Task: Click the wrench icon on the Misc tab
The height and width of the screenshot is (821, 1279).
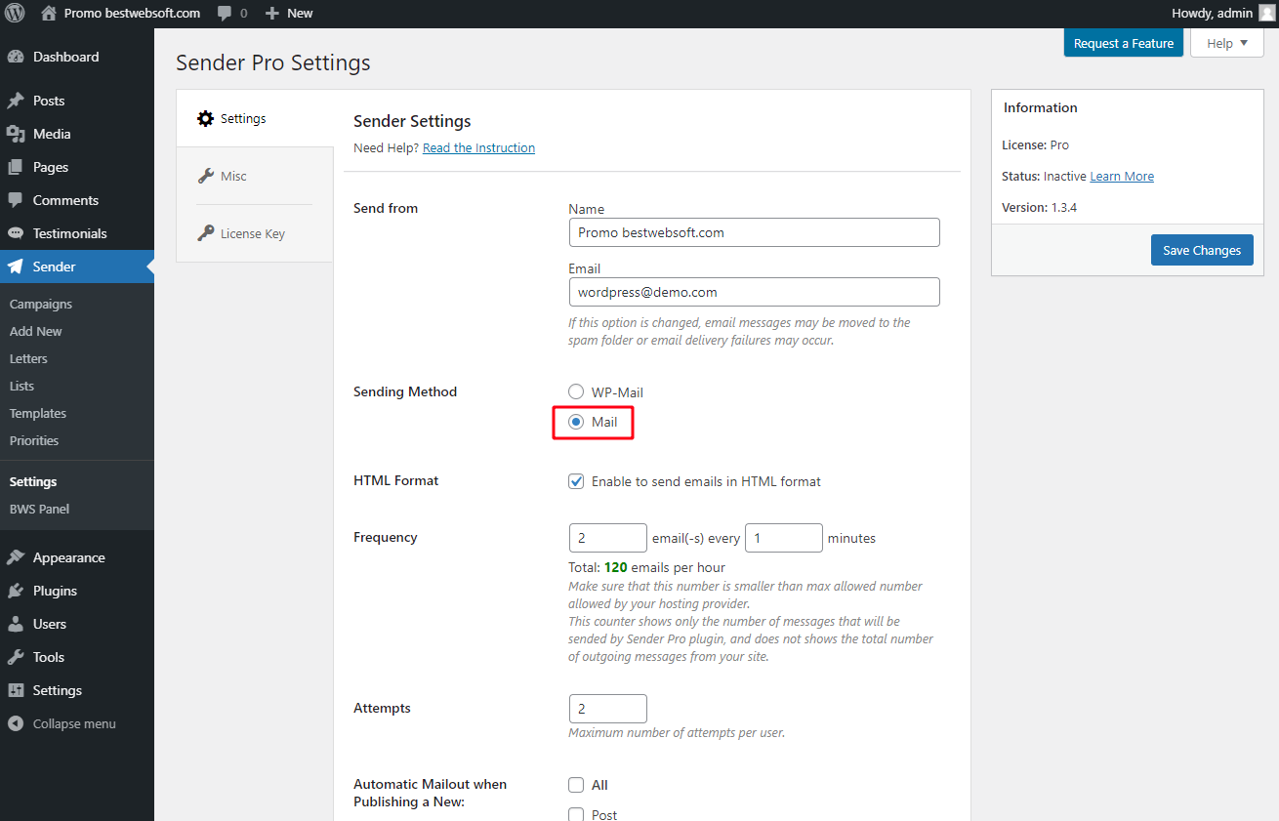Action: point(205,176)
